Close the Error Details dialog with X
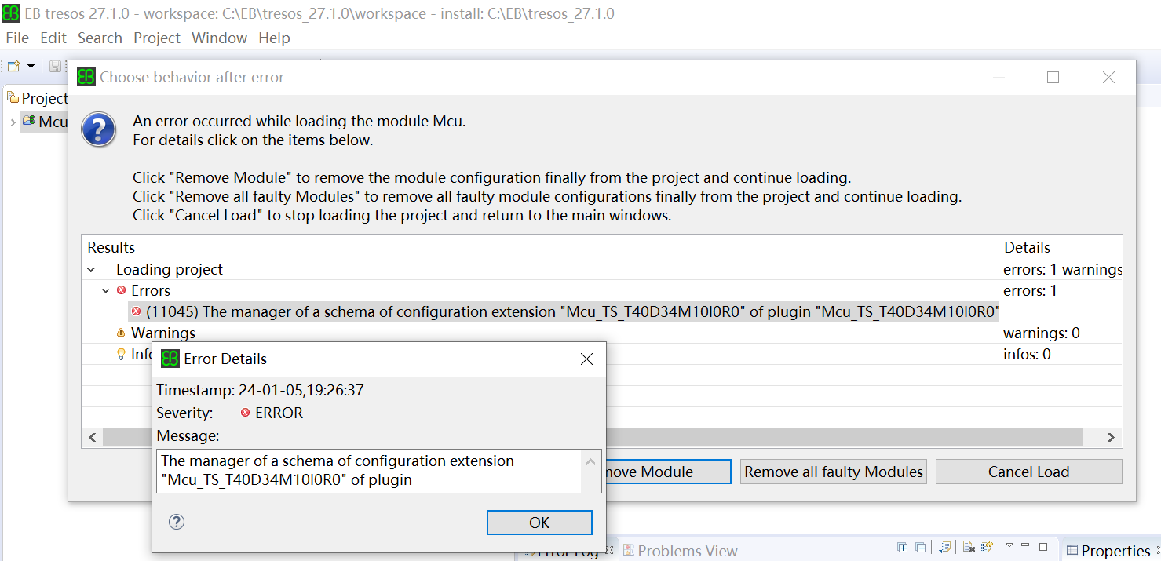Viewport: 1161px width, 561px height. [x=586, y=359]
